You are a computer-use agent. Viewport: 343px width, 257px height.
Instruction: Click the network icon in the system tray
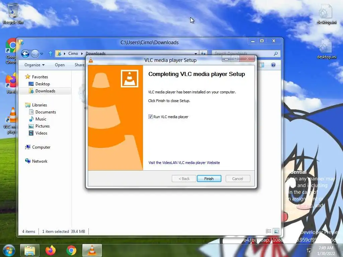coord(309,250)
